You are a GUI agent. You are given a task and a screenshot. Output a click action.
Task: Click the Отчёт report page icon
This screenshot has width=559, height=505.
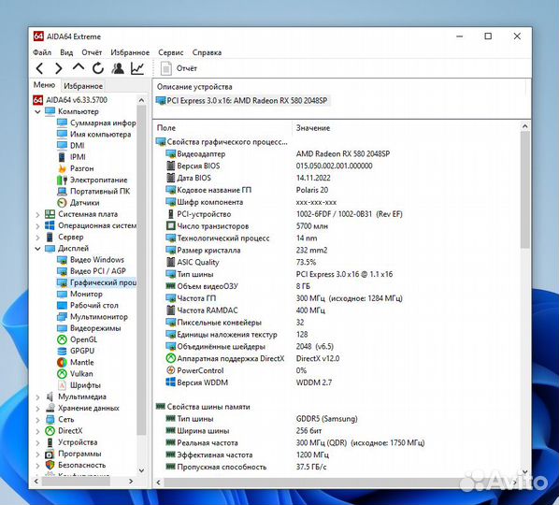click(x=166, y=68)
